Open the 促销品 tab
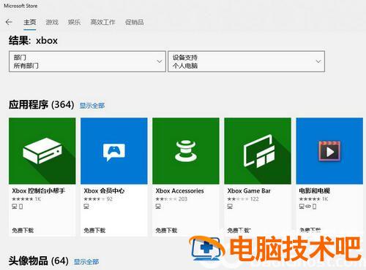366x270 pixels. point(134,22)
